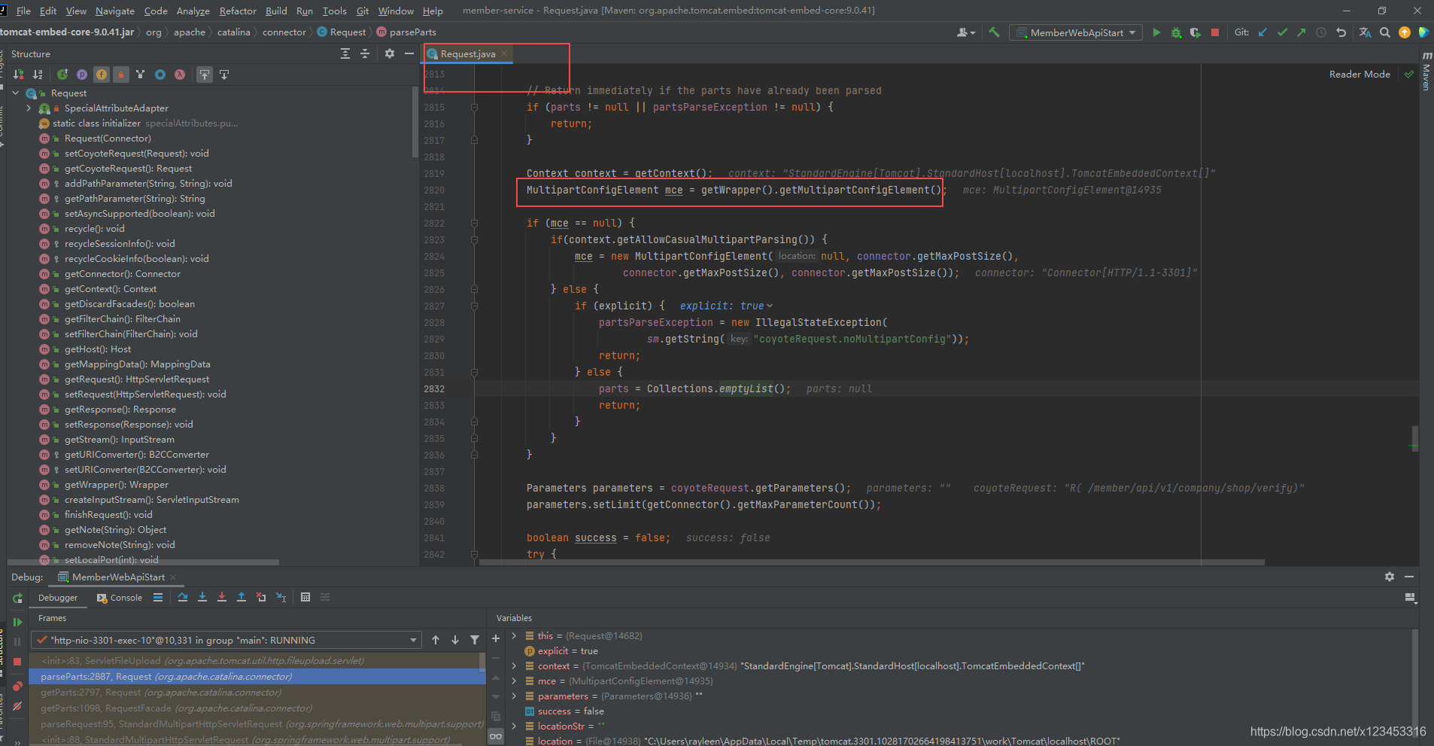The width and height of the screenshot is (1434, 746).
Task: Run with coverage icon in toolbar
Action: [1196, 32]
